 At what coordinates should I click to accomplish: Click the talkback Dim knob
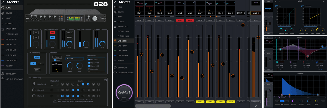point(80,65)
